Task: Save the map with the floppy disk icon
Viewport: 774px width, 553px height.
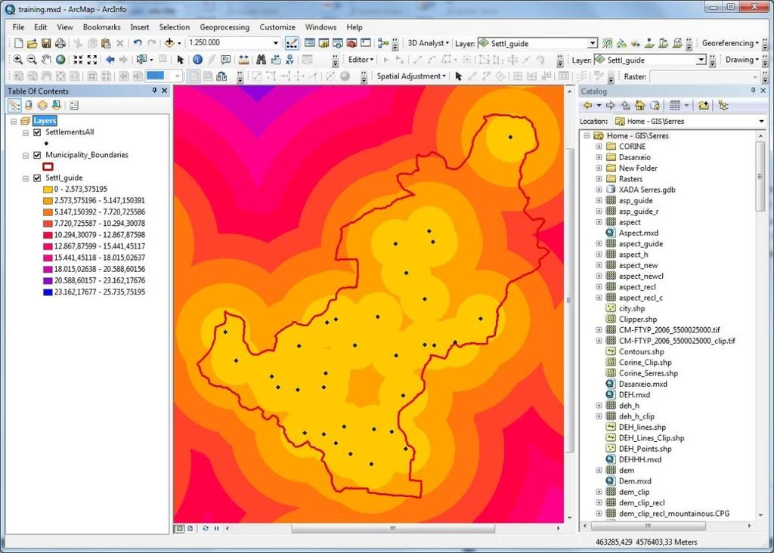Action: [x=46, y=43]
